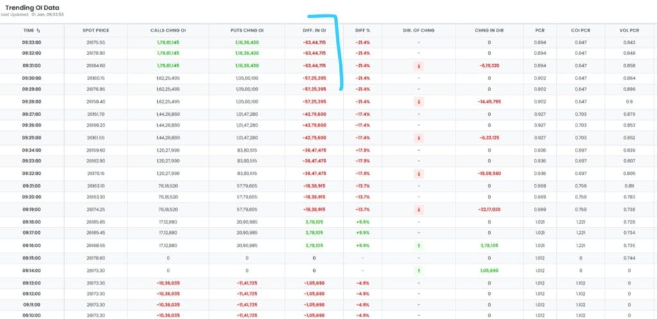Click the DIFF. IN OI column header

(x=314, y=30)
